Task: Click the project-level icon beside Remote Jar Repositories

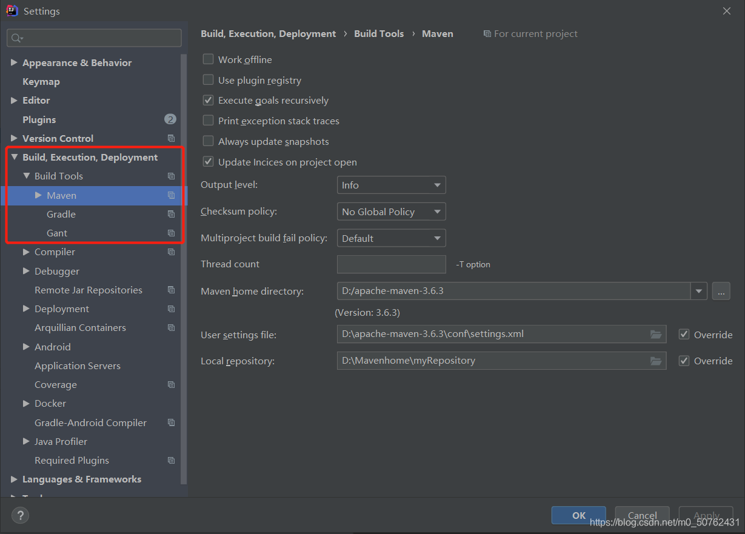Action: click(171, 290)
